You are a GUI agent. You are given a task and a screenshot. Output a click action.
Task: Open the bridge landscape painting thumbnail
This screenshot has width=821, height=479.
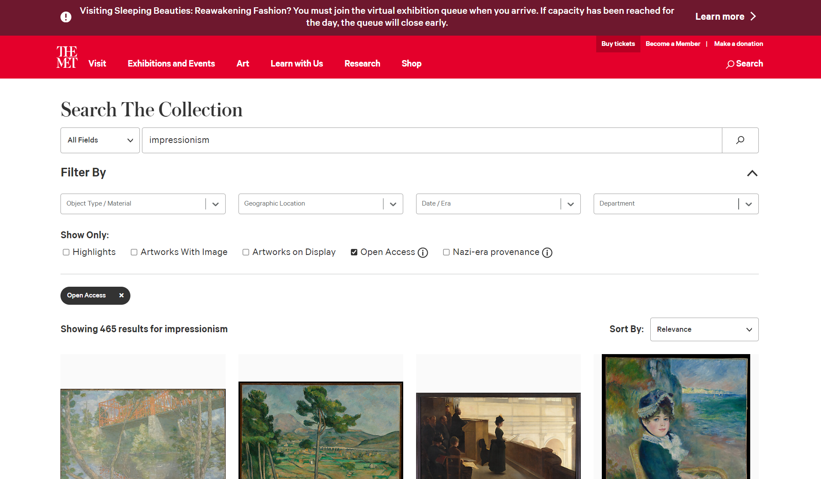point(143,434)
